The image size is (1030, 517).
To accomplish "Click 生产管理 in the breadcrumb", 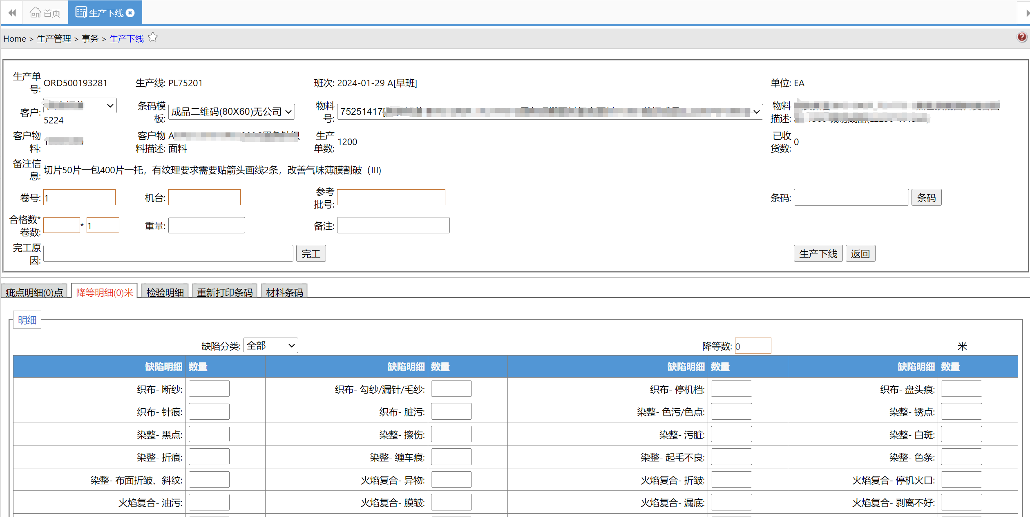I will 54,39.
